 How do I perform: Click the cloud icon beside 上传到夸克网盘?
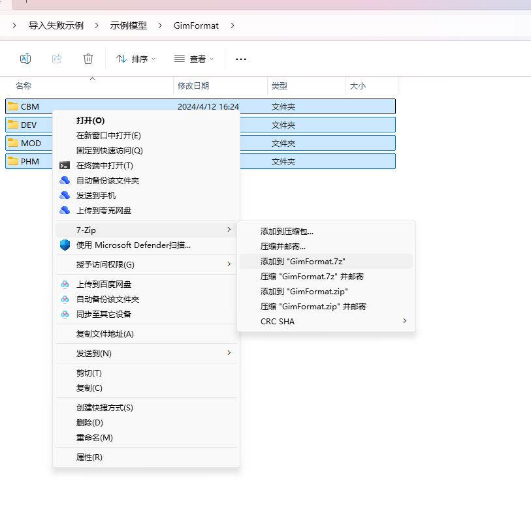[65, 211]
